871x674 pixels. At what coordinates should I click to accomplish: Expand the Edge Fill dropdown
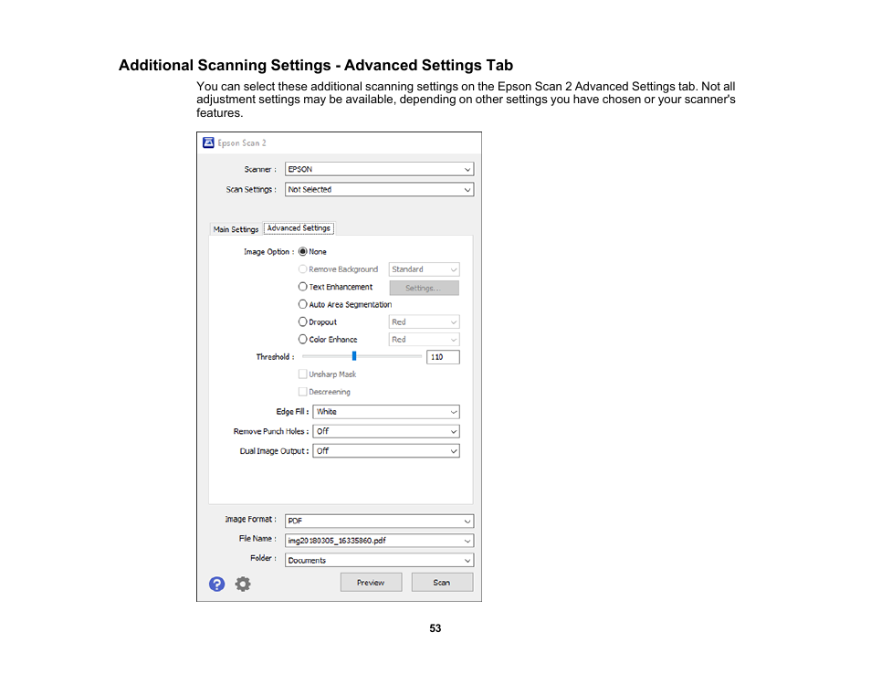pyautogui.click(x=385, y=412)
